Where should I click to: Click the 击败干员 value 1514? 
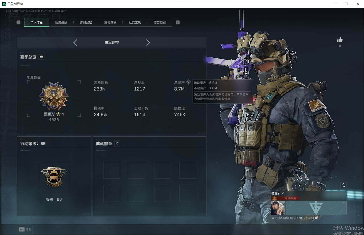coord(140,114)
